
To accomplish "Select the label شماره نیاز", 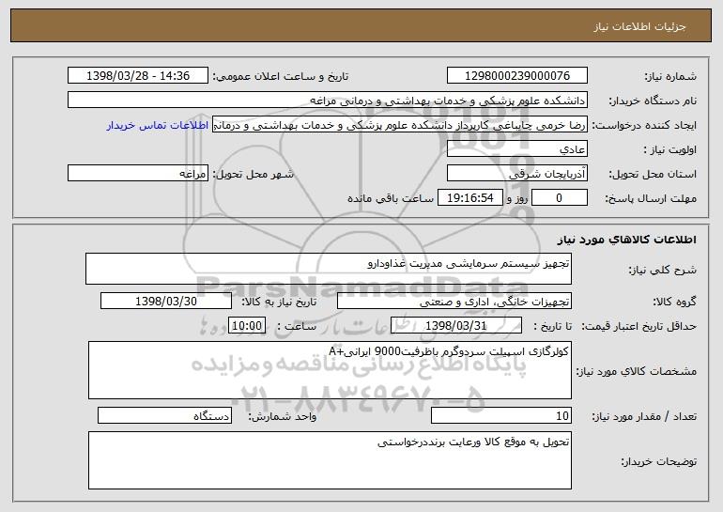I will point(670,77).
